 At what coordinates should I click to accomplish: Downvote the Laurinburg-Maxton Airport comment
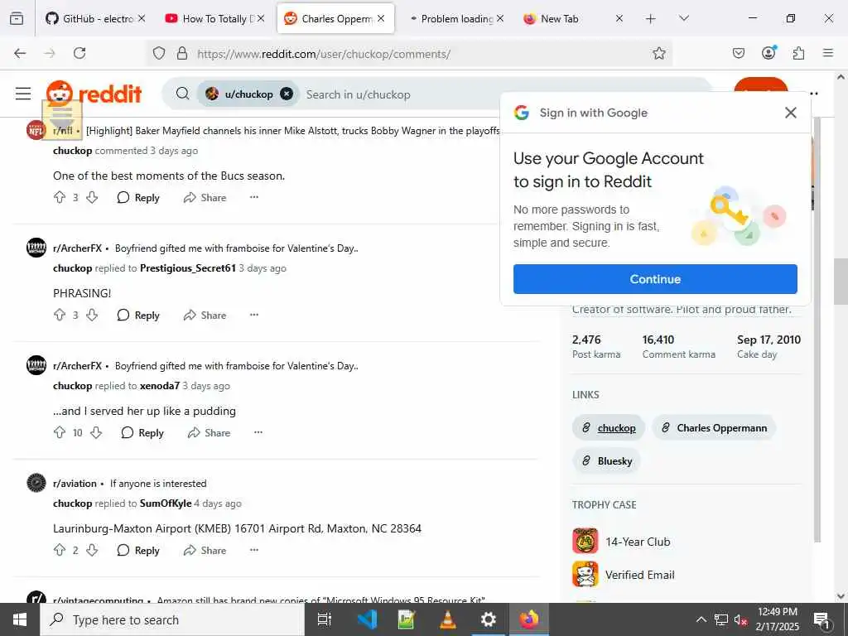[x=93, y=550]
